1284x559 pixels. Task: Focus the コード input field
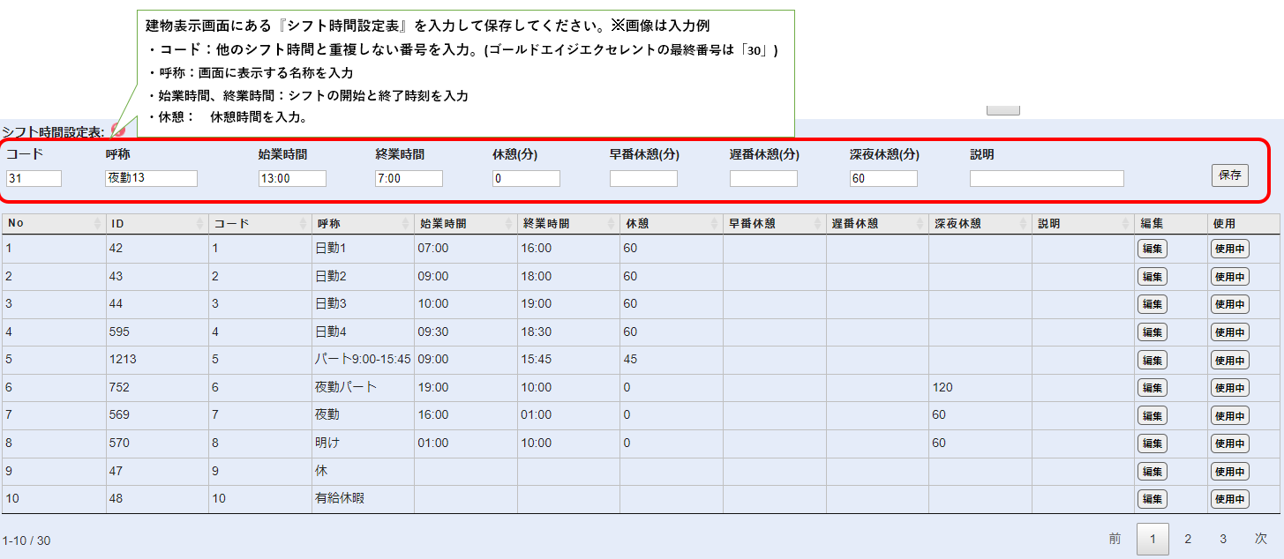click(34, 179)
